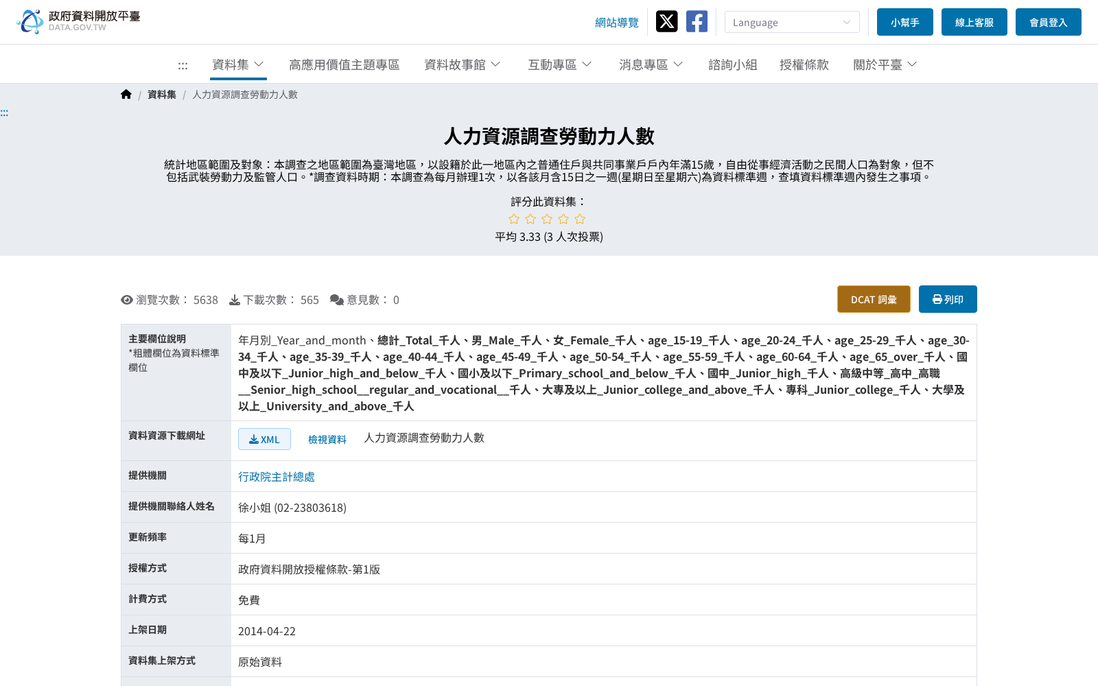The width and height of the screenshot is (1098, 686).
Task: Go to home via breadcrumb house icon
Action: click(126, 95)
